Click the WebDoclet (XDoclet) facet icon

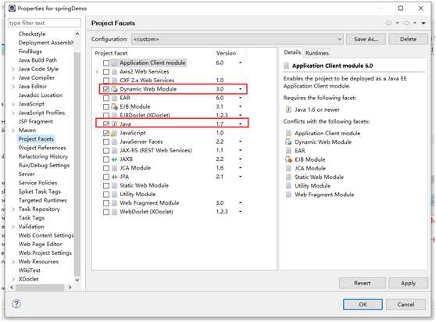click(x=114, y=212)
